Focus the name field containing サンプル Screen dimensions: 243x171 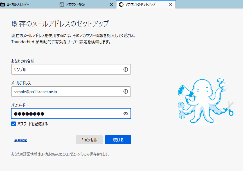66,69
